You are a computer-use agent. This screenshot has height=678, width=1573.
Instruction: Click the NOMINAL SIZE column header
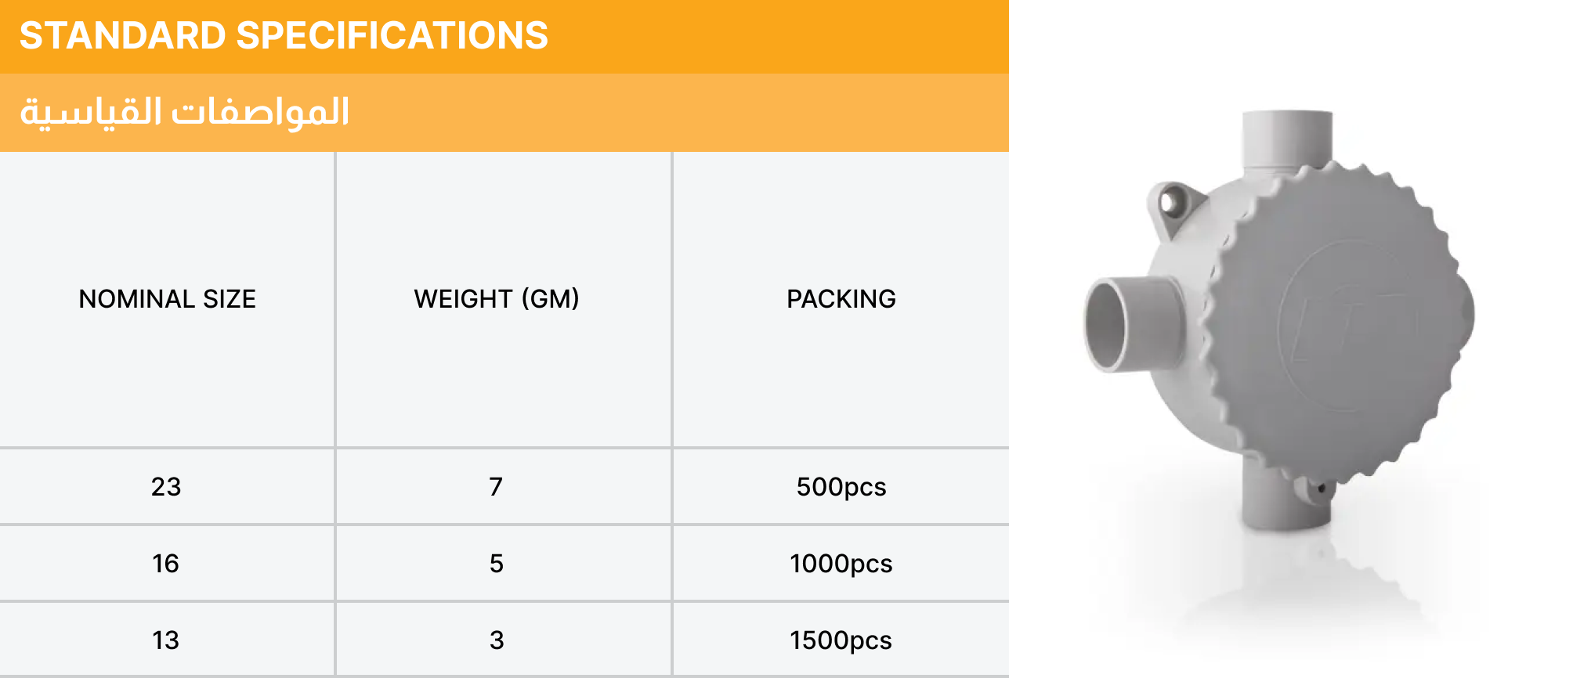[x=167, y=299]
